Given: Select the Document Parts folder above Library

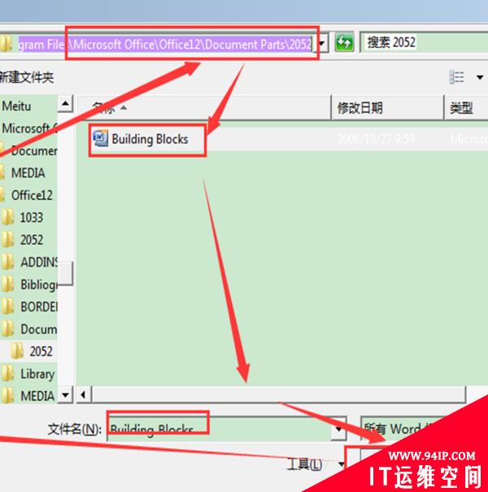Looking at the screenshot, I should (x=38, y=329).
